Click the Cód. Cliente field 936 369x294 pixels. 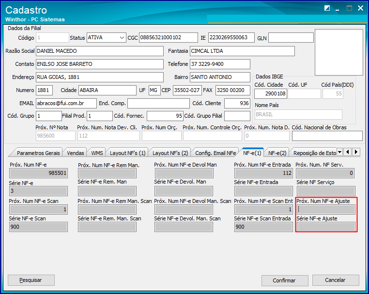[237, 103]
